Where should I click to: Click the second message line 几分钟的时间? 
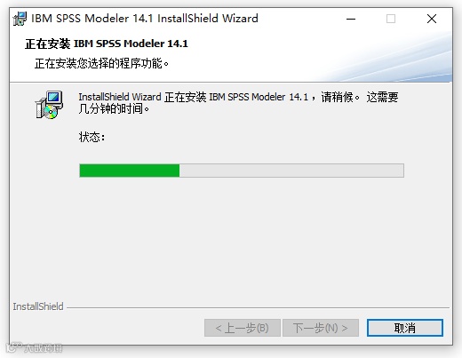(x=114, y=109)
